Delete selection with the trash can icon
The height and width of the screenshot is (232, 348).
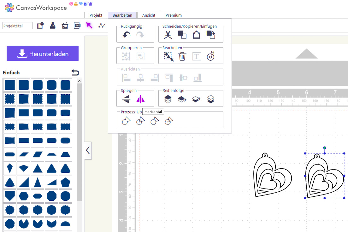(x=182, y=56)
